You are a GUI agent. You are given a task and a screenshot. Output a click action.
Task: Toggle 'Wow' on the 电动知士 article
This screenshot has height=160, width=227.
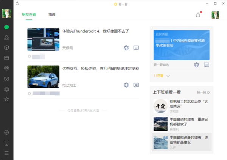(126, 85)
